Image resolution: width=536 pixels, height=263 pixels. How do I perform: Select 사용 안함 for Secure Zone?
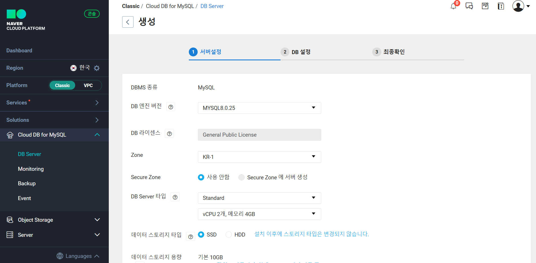pos(201,177)
